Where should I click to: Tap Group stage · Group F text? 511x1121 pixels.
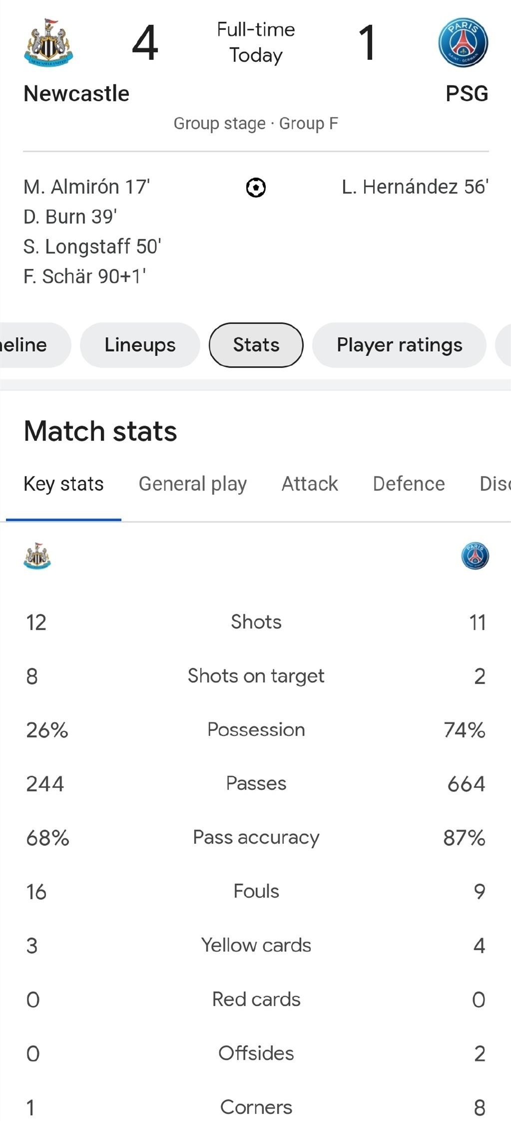256,123
